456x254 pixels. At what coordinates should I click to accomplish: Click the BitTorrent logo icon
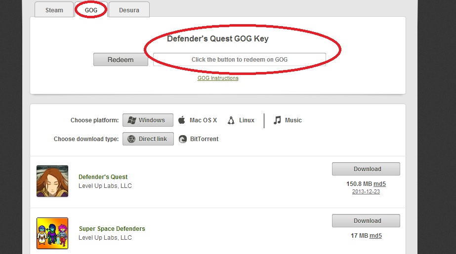coord(183,139)
